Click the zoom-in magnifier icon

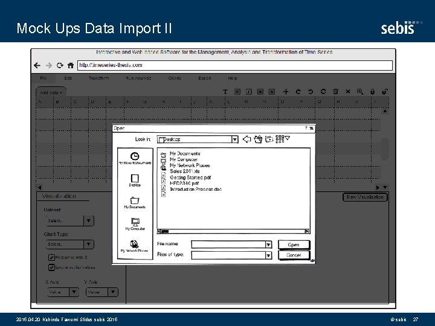pos(360,92)
